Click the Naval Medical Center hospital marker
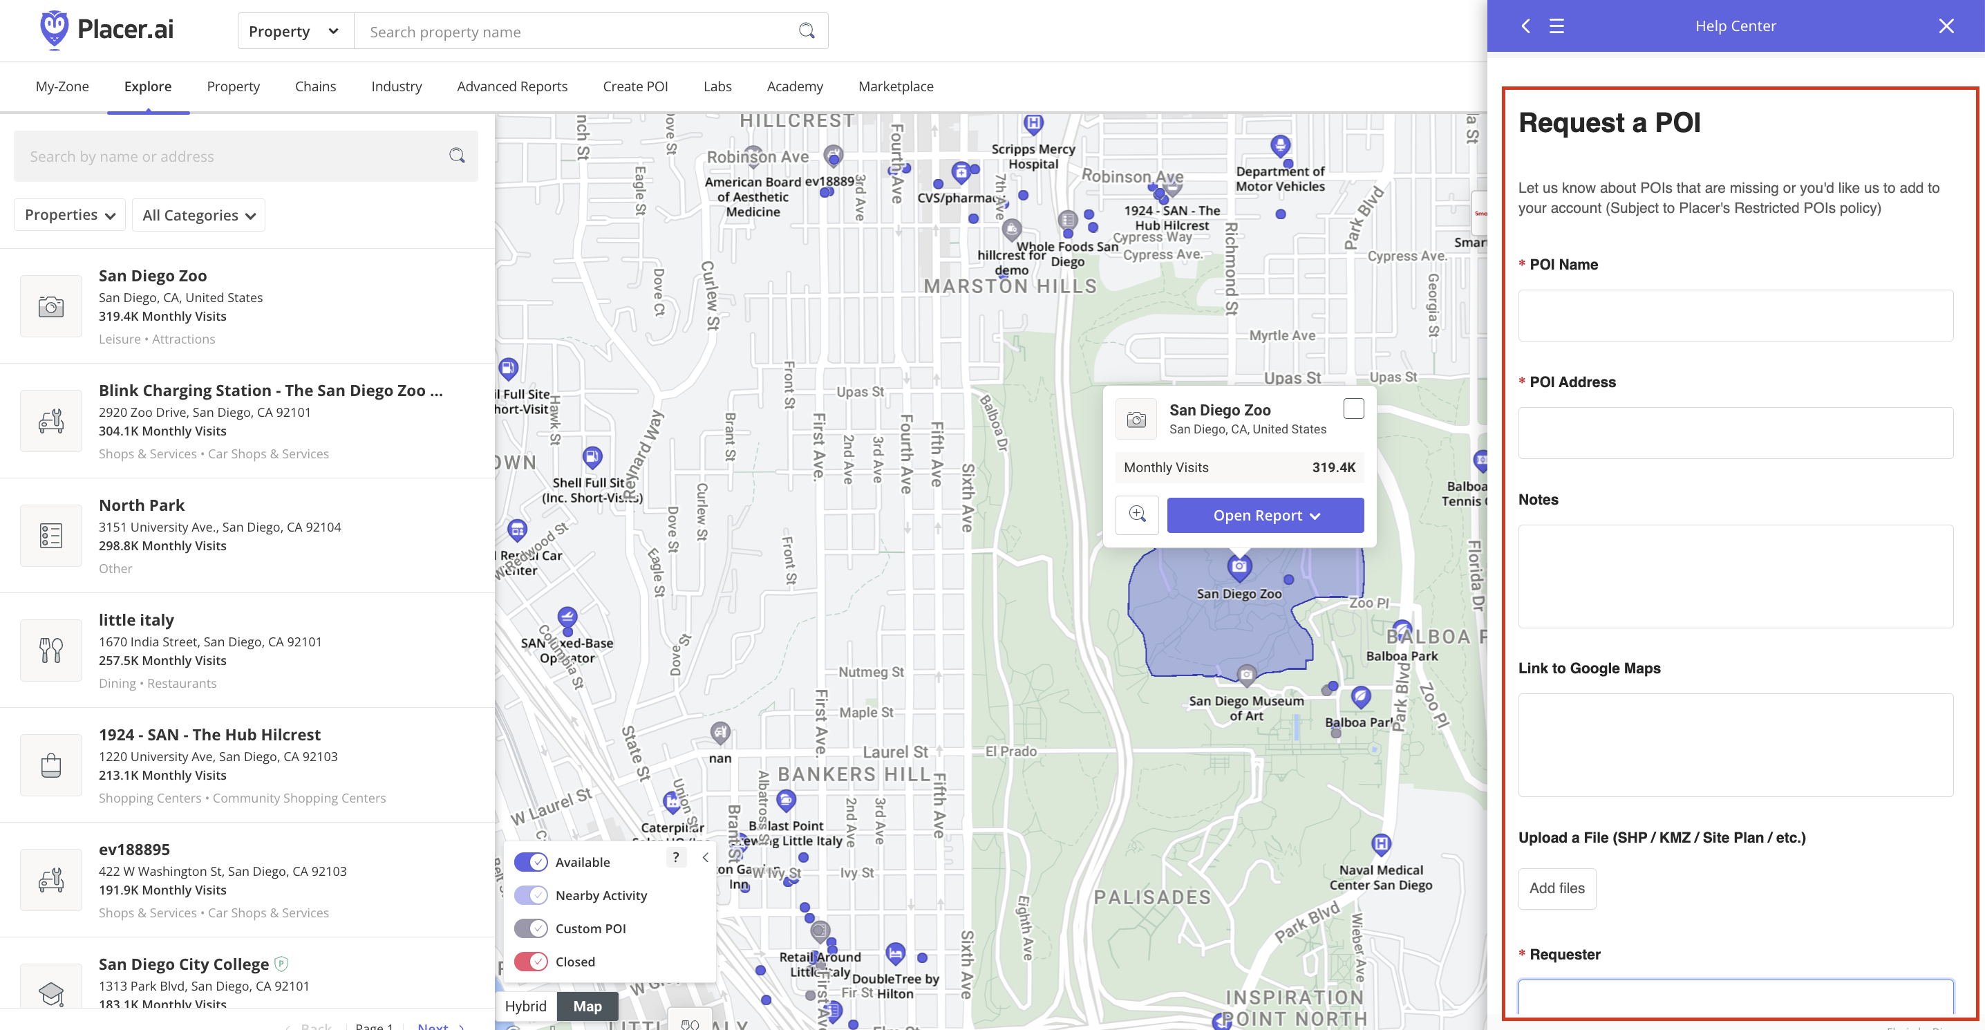The image size is (1985, 1030). point(1382,844)
